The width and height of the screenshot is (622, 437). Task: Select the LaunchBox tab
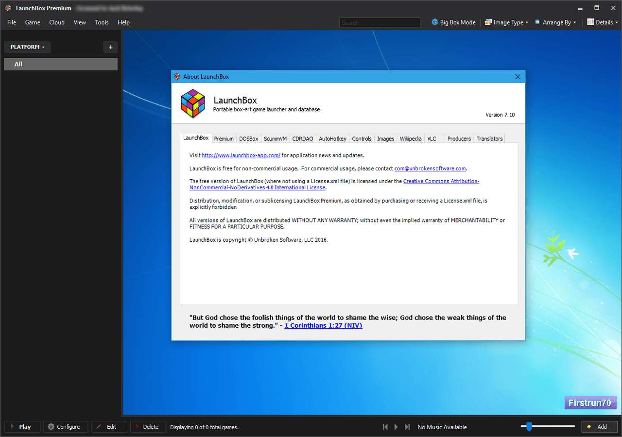196,138
